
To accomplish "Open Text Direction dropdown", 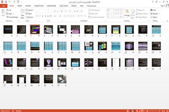I will tap(95, 10).
